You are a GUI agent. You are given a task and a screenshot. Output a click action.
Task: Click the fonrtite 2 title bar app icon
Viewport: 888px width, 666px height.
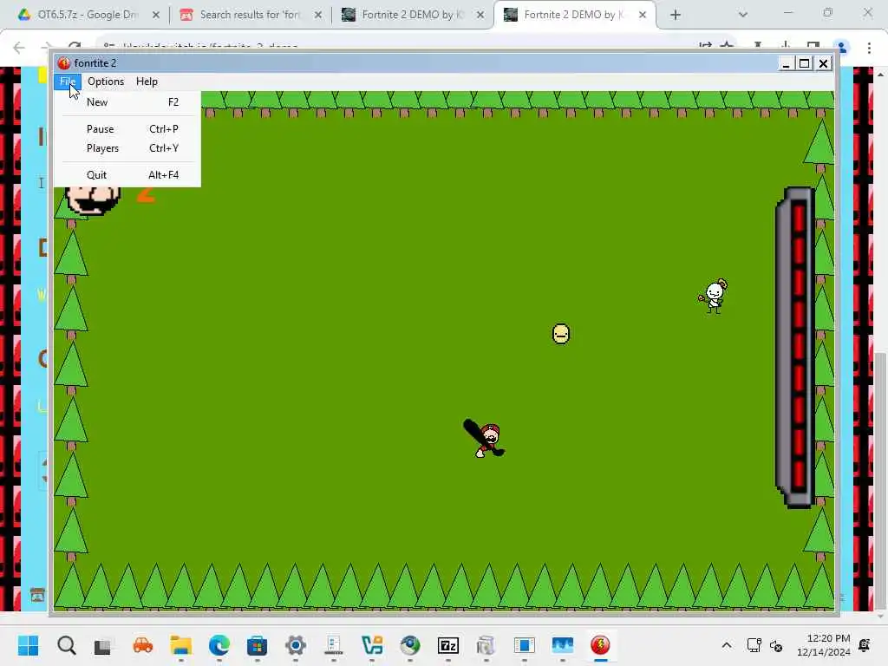coord(64,62)
